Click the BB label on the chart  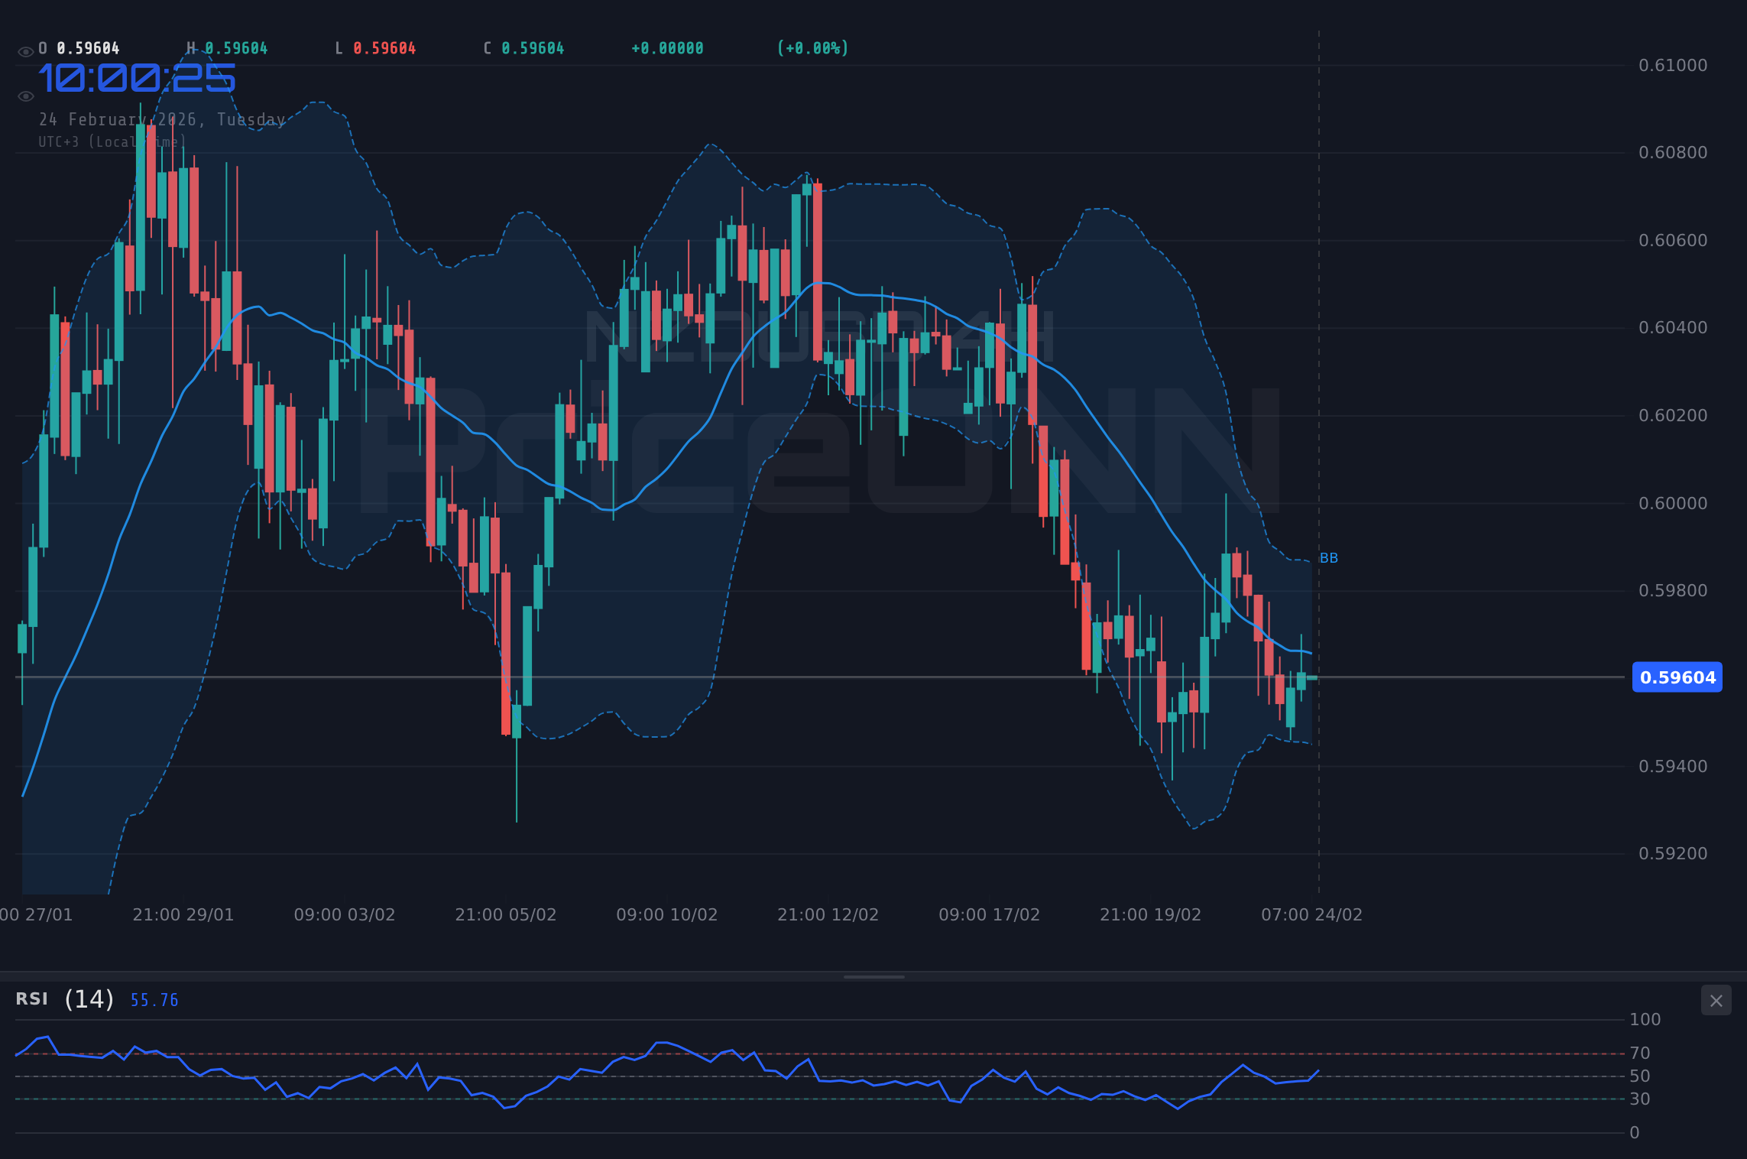pyautogui.click(x=1330, y=557)
